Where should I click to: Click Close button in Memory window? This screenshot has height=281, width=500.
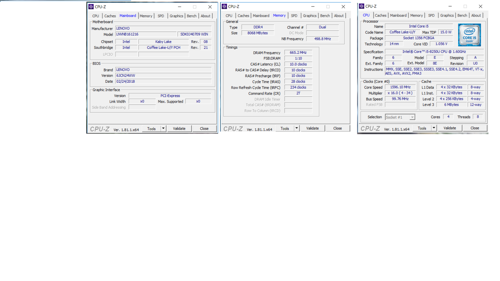(x=337, y=128)
